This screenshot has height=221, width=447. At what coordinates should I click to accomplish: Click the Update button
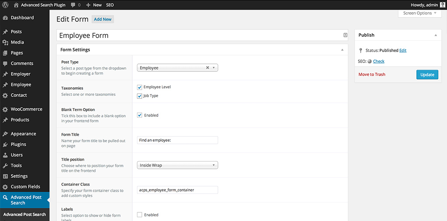(427, 75)
